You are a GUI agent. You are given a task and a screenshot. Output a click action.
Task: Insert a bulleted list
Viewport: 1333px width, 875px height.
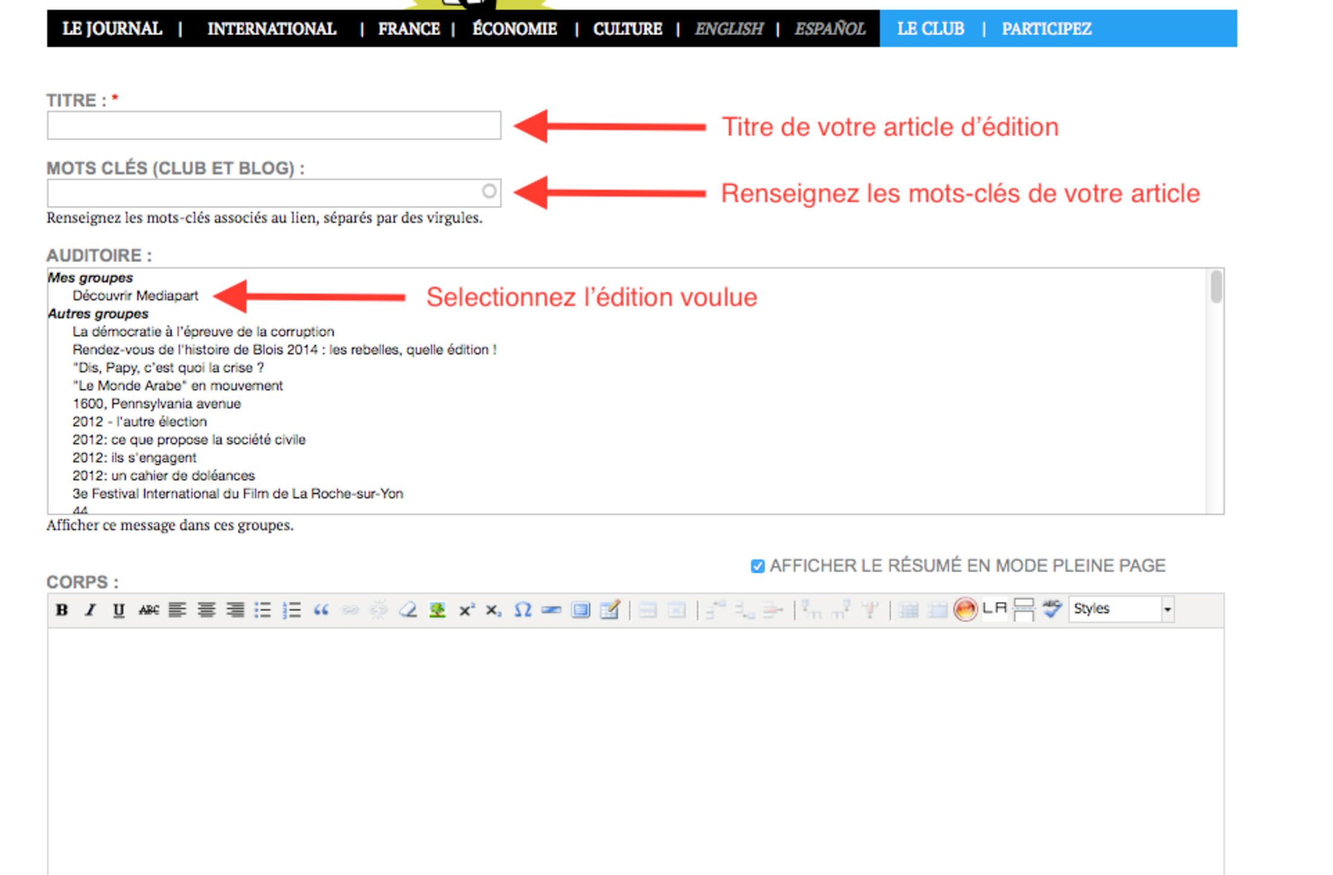[x=262, y=610]
